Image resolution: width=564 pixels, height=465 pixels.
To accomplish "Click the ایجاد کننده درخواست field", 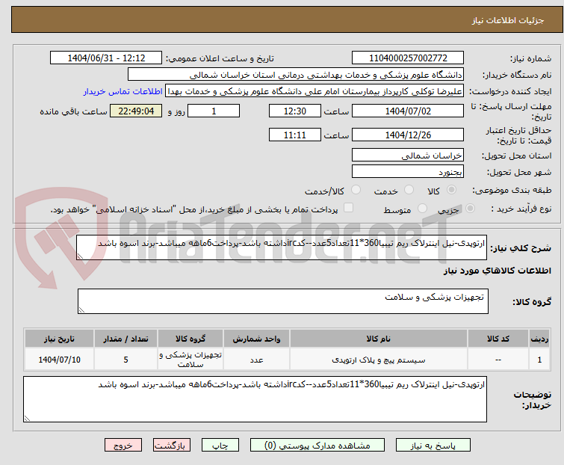I will [314, 91].
